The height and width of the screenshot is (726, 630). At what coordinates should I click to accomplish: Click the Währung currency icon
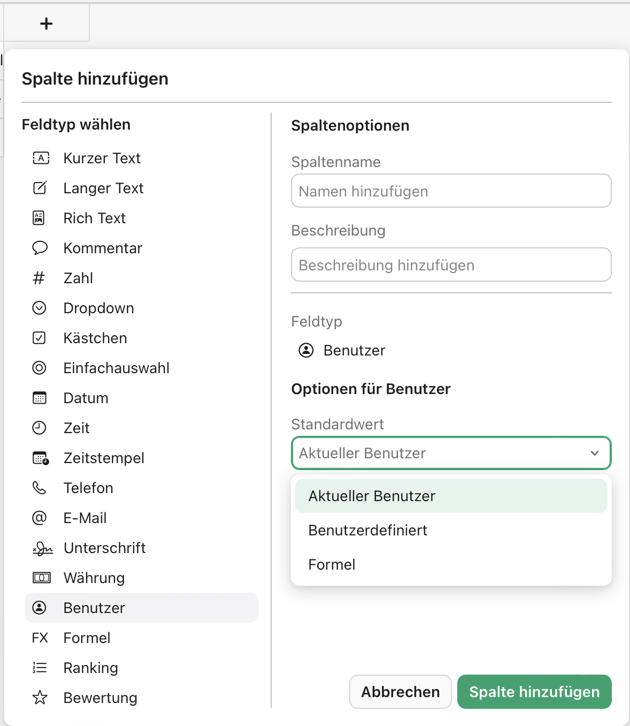[41, 578]
